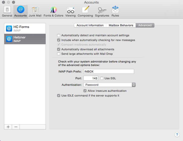Enable Send large attachments with Mail Drop

[59, 54]
